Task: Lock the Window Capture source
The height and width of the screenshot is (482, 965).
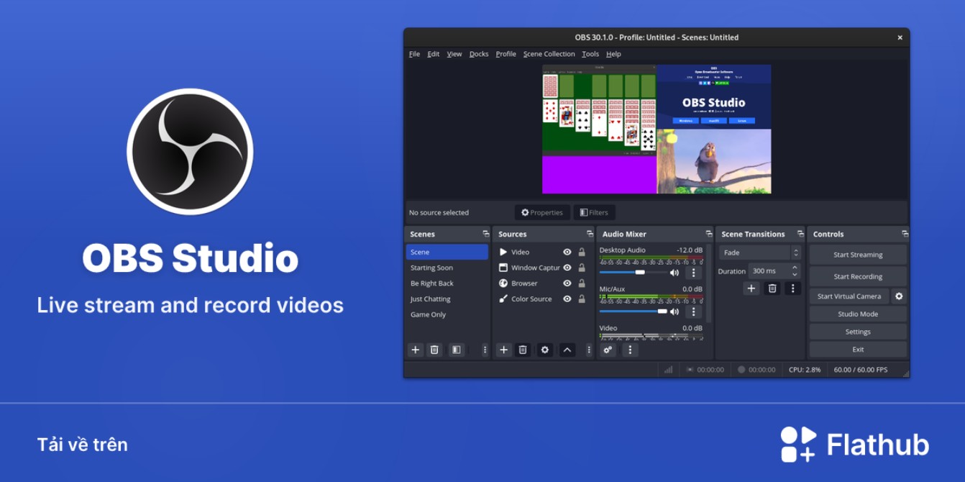Action: point(582,268)
